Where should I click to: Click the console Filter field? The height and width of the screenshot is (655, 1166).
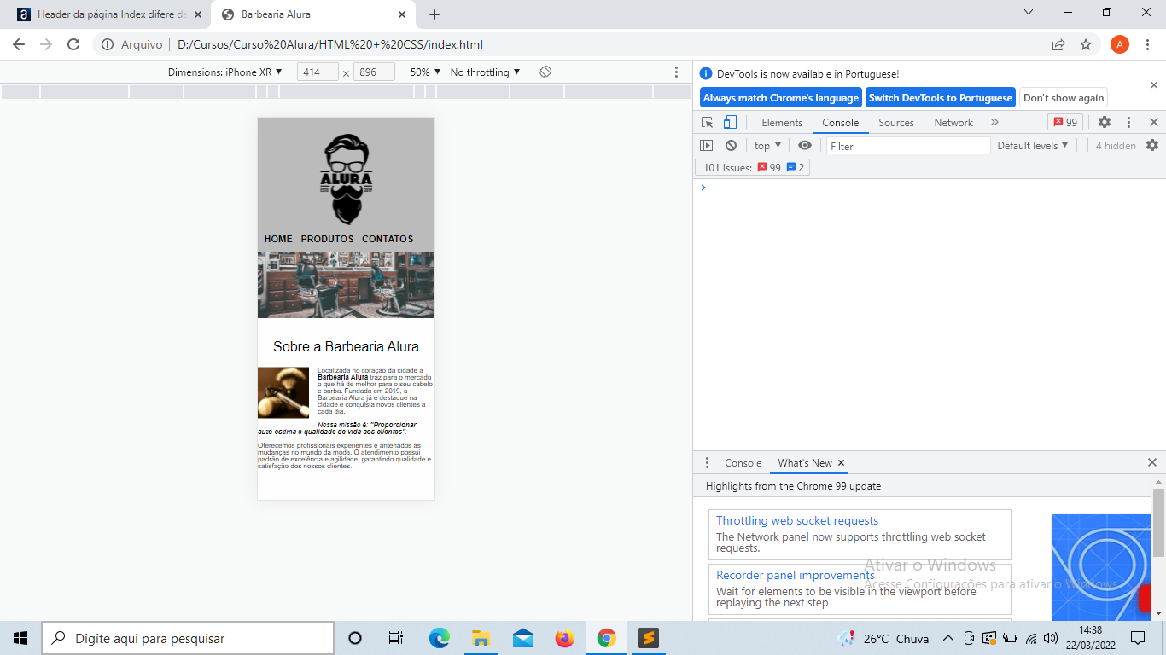coord(908,146)
